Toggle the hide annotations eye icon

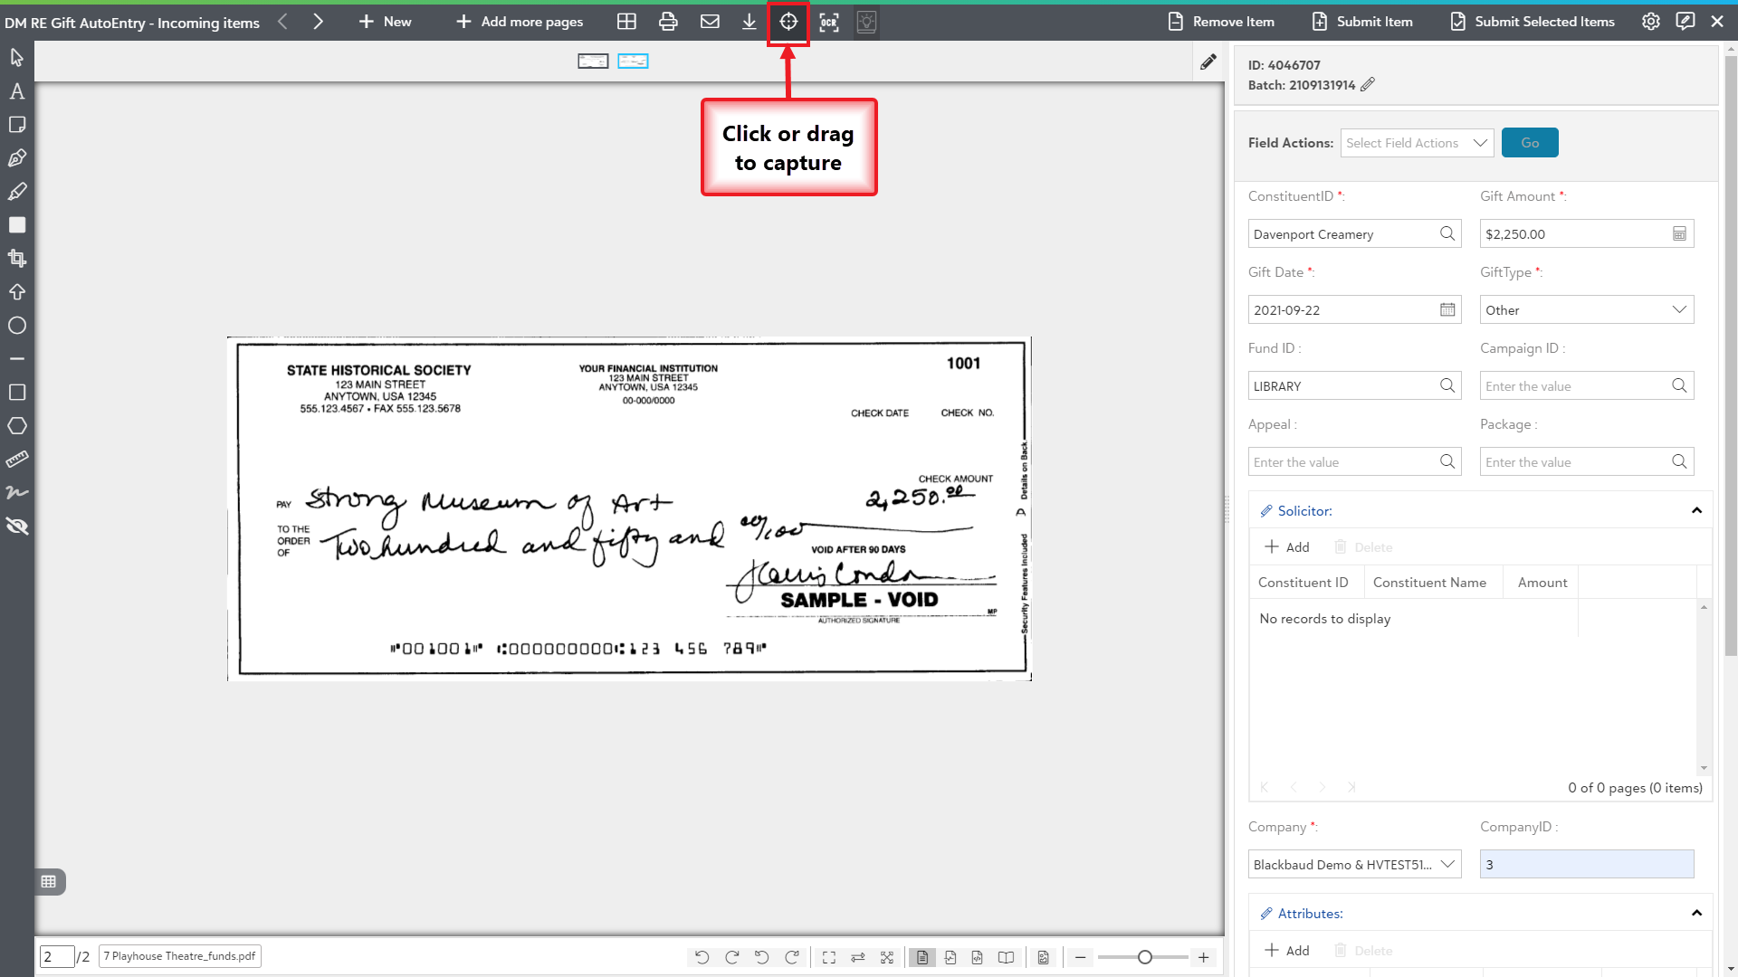[17, 526]
